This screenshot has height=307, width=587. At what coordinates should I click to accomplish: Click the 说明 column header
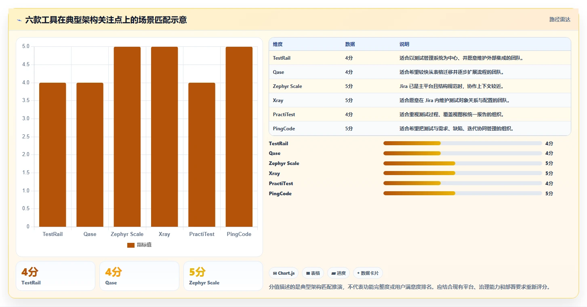pyautogui.click(x=404, y=44)
